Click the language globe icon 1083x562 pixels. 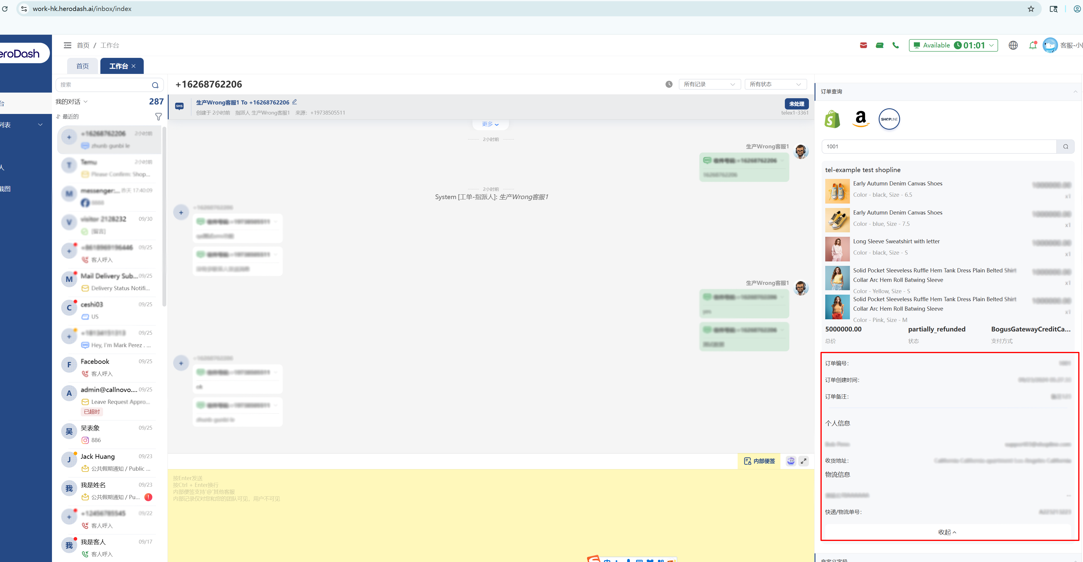click(1013, 45)
